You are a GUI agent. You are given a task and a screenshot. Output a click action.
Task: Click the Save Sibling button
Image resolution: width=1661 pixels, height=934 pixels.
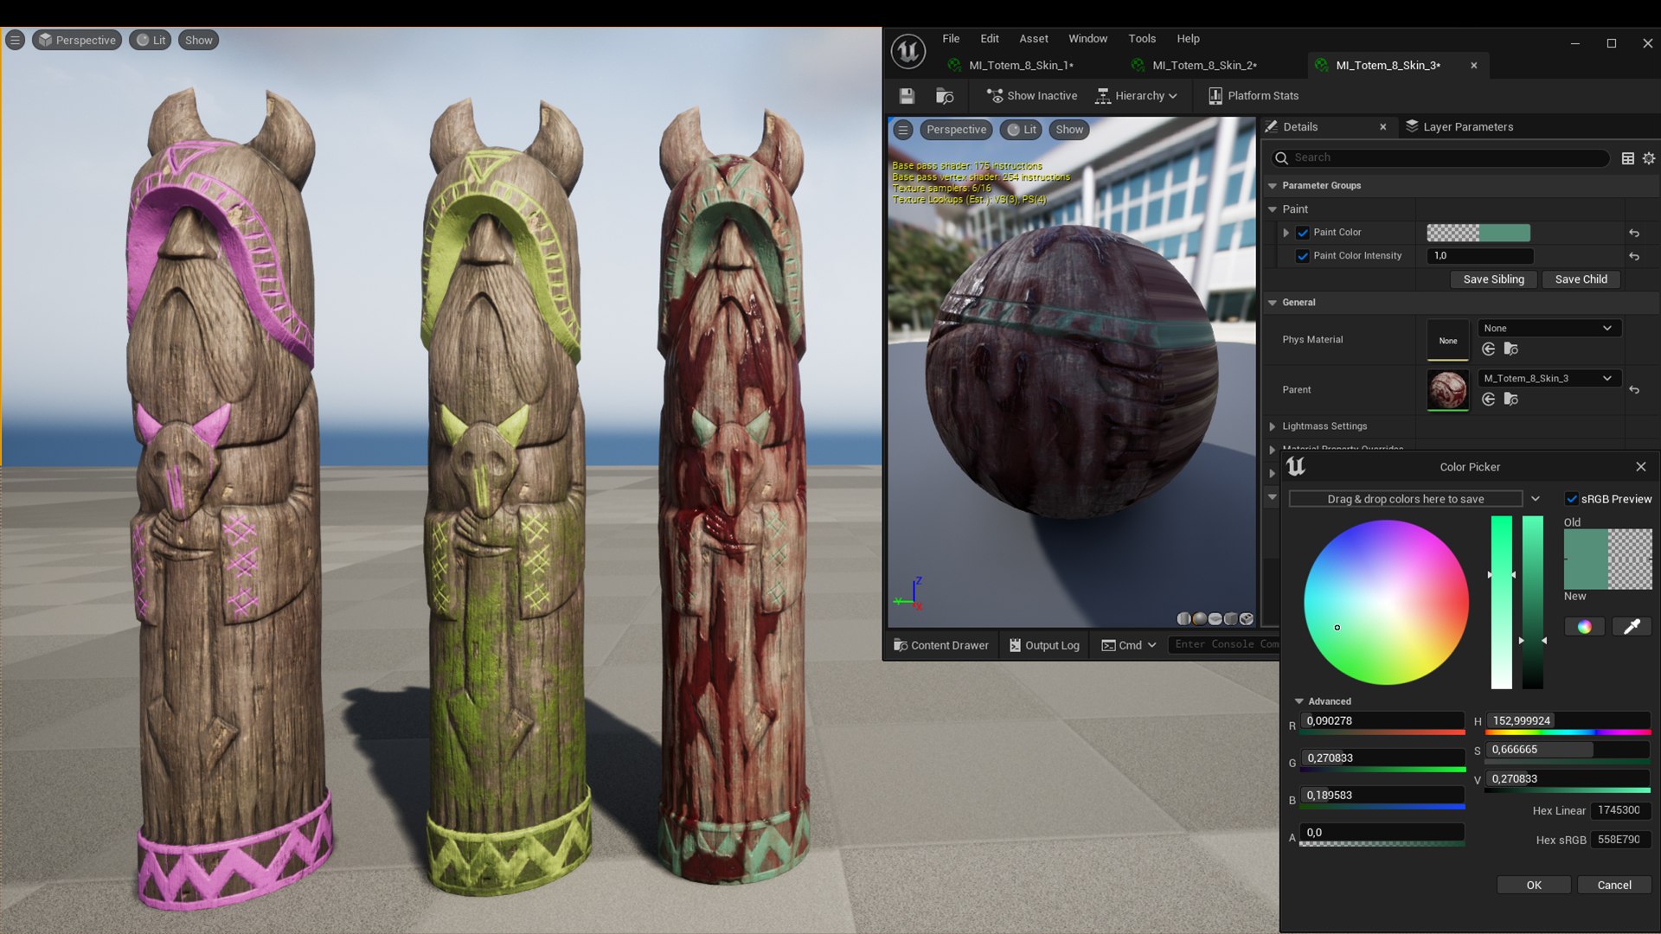tap(1493, 279)
